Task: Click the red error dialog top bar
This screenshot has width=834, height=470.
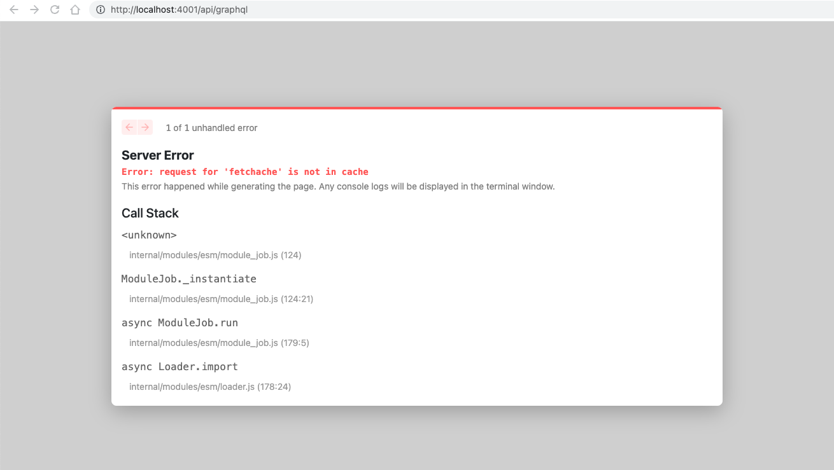Action: [x=417, y=107]
